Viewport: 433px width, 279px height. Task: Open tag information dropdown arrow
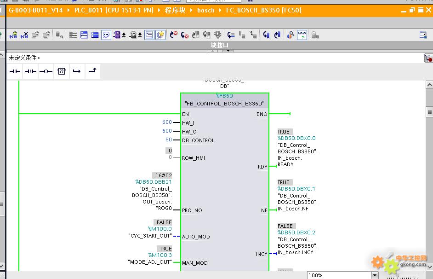(x=140, y=35)
